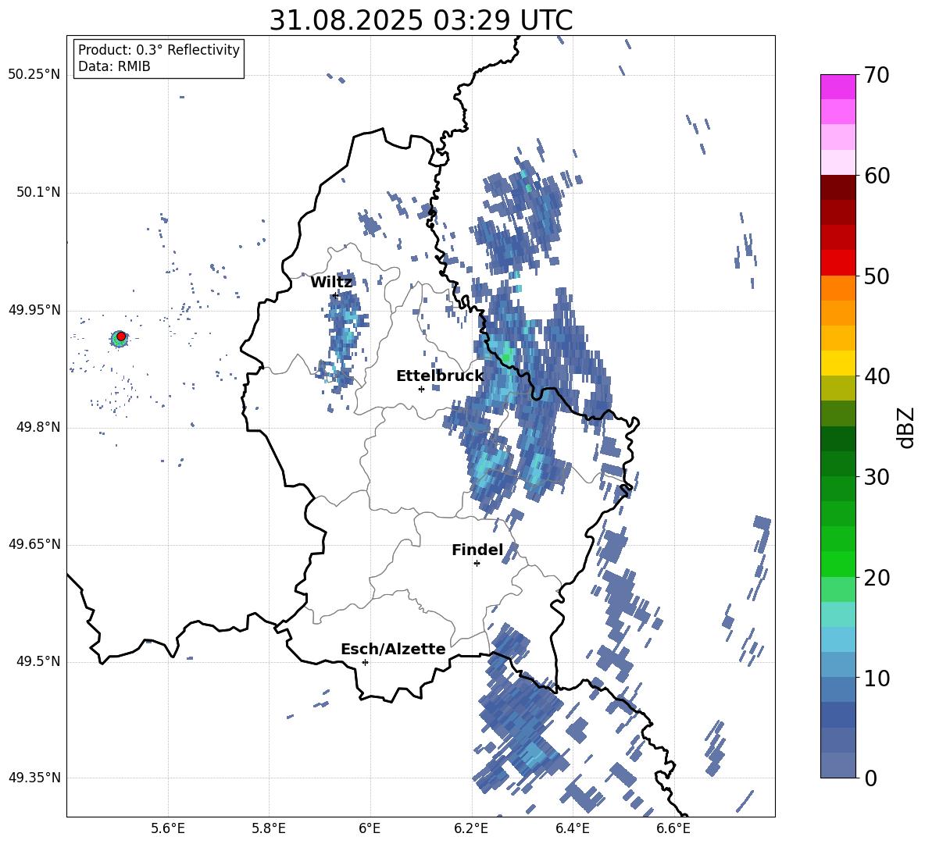Click the 49.5°N latitude label
925x844 pixels.
pyautogui.click(x=37, y=661)
